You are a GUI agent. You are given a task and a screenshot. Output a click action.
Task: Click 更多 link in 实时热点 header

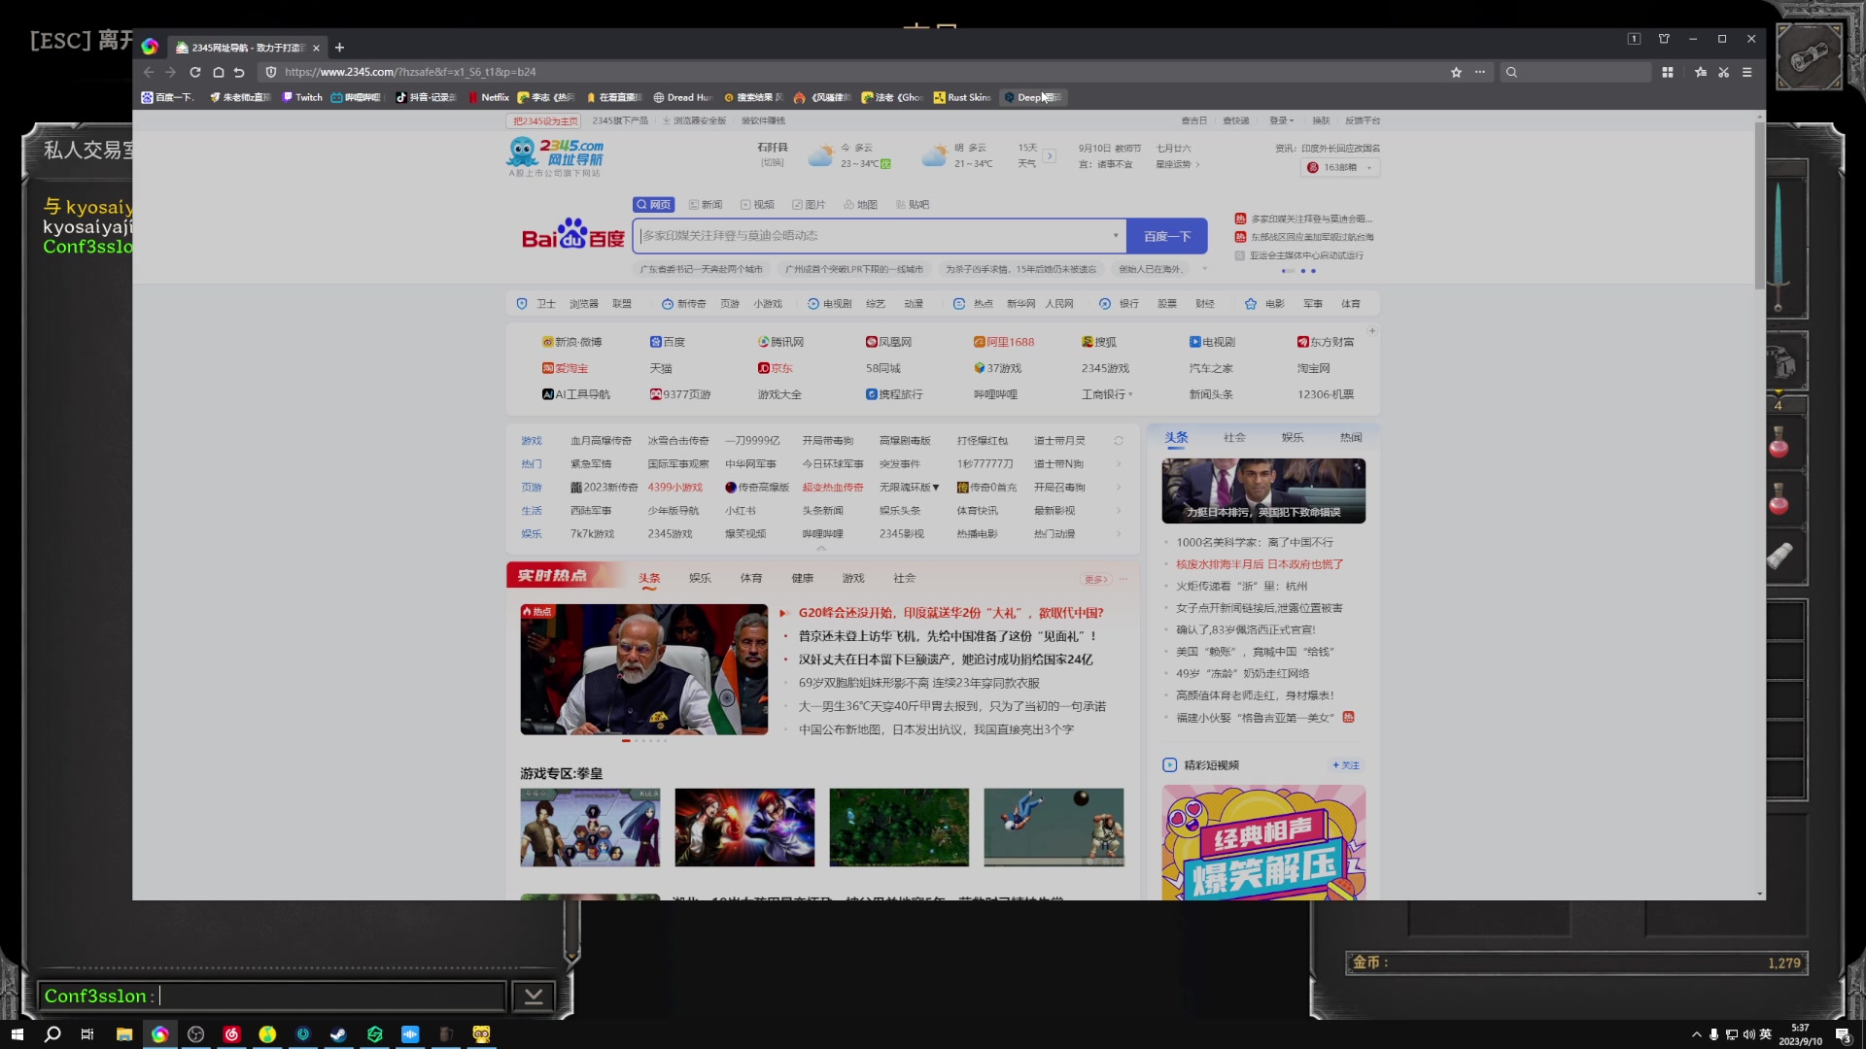click(x=1095, y=580)
